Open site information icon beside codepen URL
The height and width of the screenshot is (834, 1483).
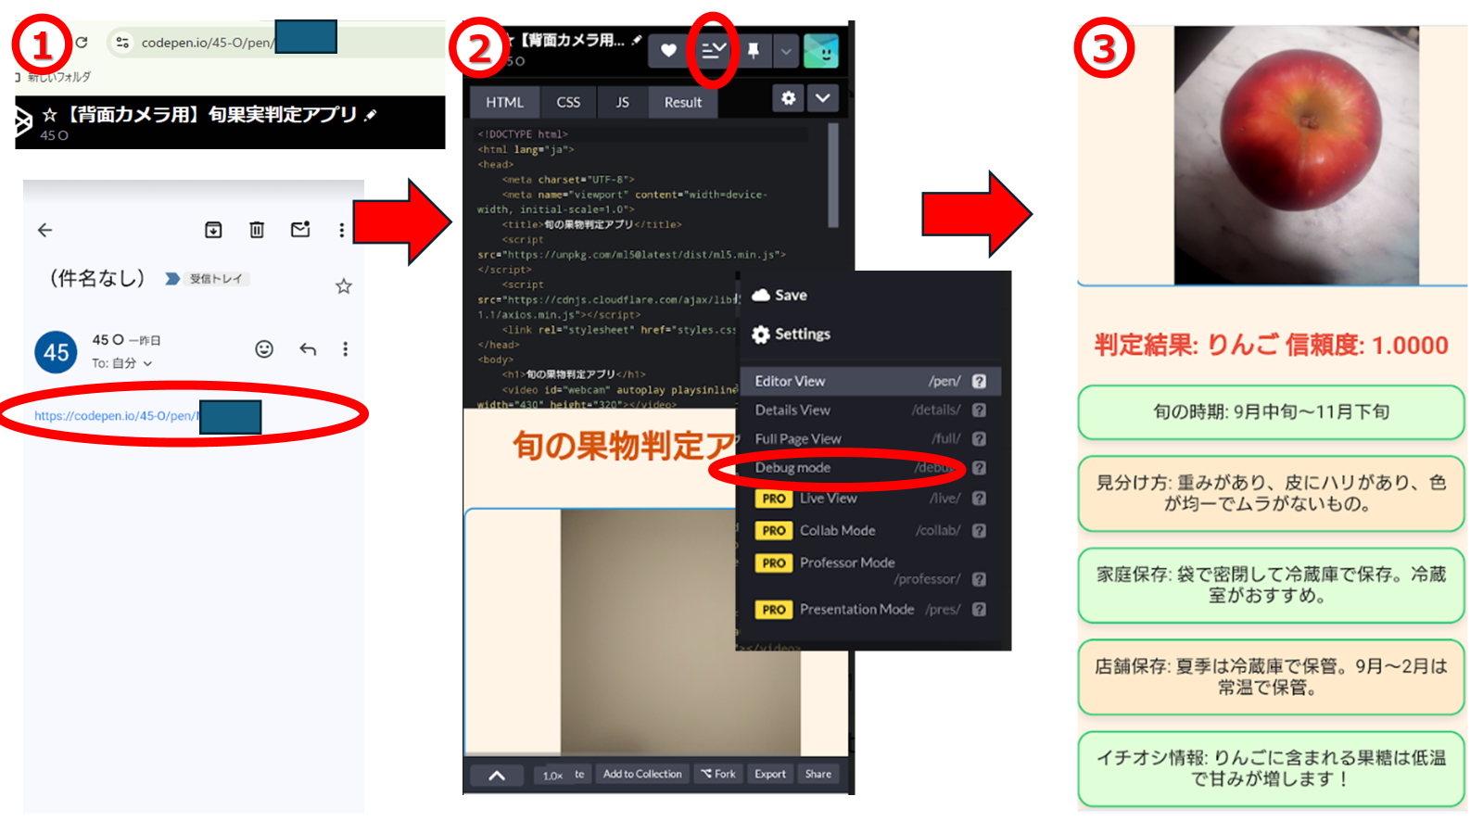click(x=122, y=43)
